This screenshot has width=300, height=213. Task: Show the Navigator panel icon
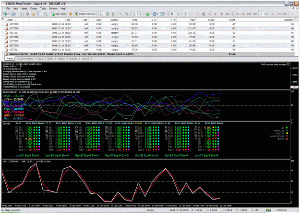point(34,14)
